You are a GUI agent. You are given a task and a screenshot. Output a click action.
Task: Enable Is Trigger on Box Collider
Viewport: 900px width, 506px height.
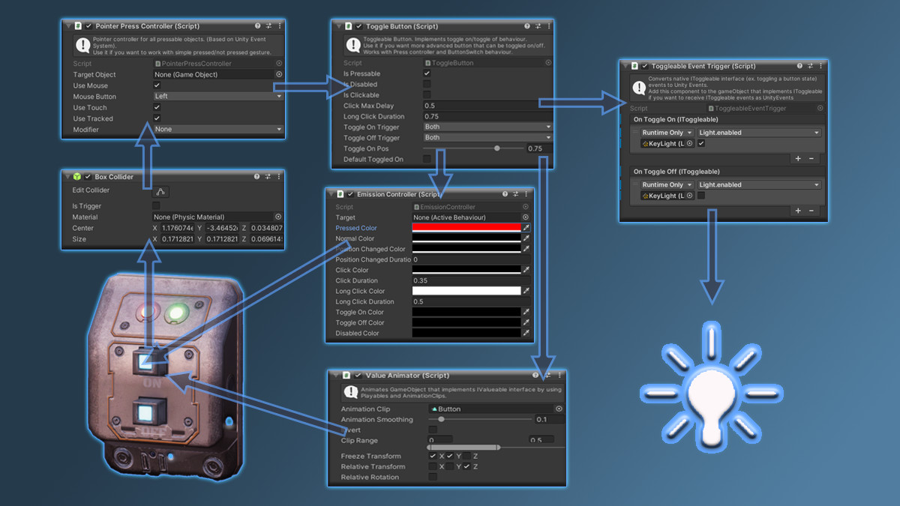tap(157, 205)
